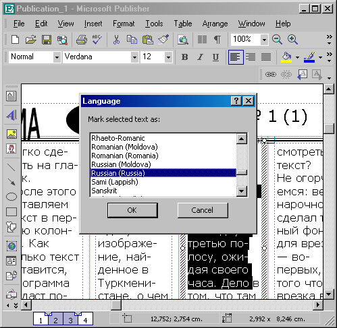
Task: Toggle Italic formatting
Action: pyautogui.click(x=200, y=57)
